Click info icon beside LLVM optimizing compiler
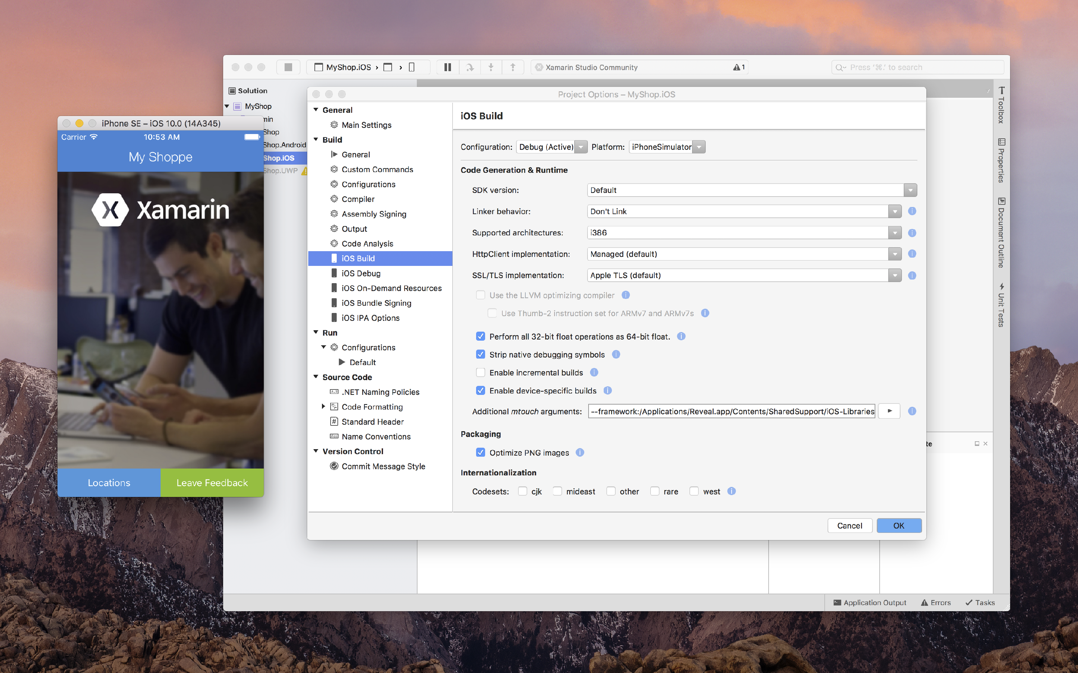This screenshot has height=673, width=1078. click(x=625, y=295)
